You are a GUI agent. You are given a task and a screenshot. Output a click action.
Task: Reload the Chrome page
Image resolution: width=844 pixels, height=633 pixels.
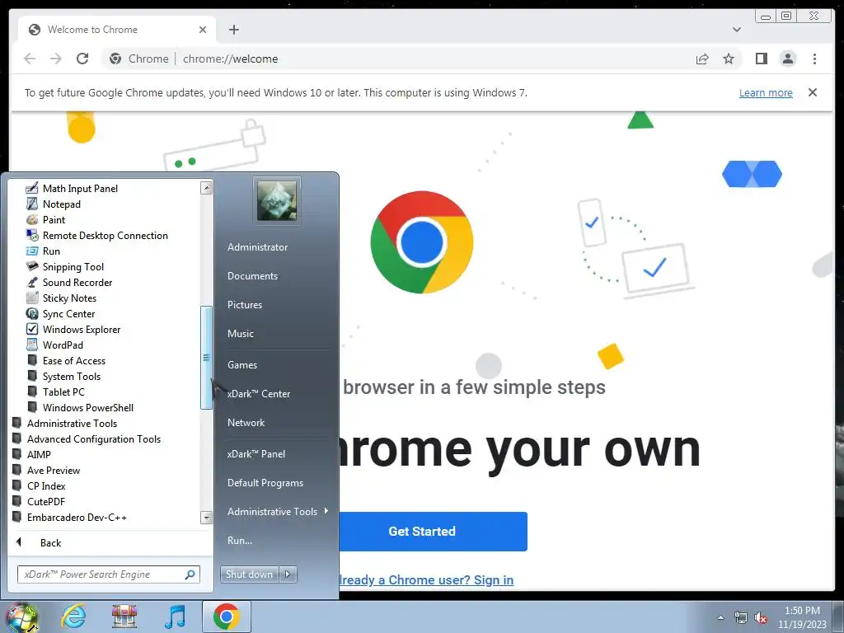(82, 59)
